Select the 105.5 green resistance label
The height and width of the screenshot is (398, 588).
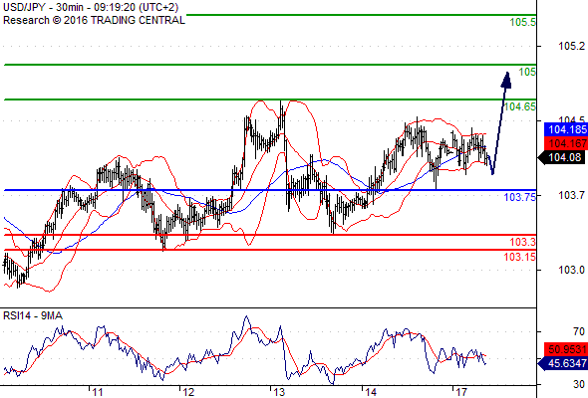523,22
